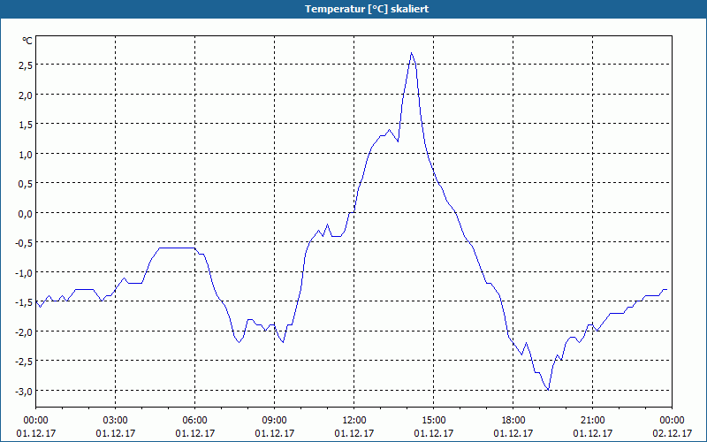Click the lowest curve point near -3,0
The width and height of the screenshot is (707, 442).
click(x=548, y=389)
